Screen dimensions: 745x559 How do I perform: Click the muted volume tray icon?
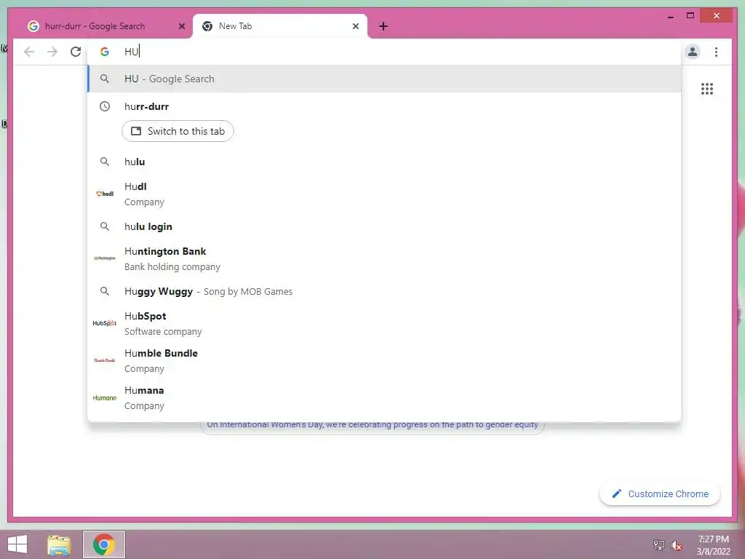pos(677,545)
